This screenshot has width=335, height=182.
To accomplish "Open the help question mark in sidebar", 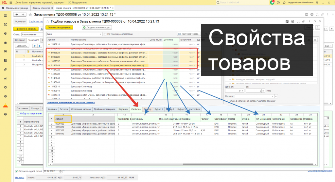I will [x=5, y=114].
